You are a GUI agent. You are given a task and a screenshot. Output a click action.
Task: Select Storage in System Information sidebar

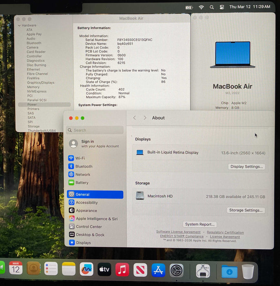pyautogui.click(x=33, y=126)
